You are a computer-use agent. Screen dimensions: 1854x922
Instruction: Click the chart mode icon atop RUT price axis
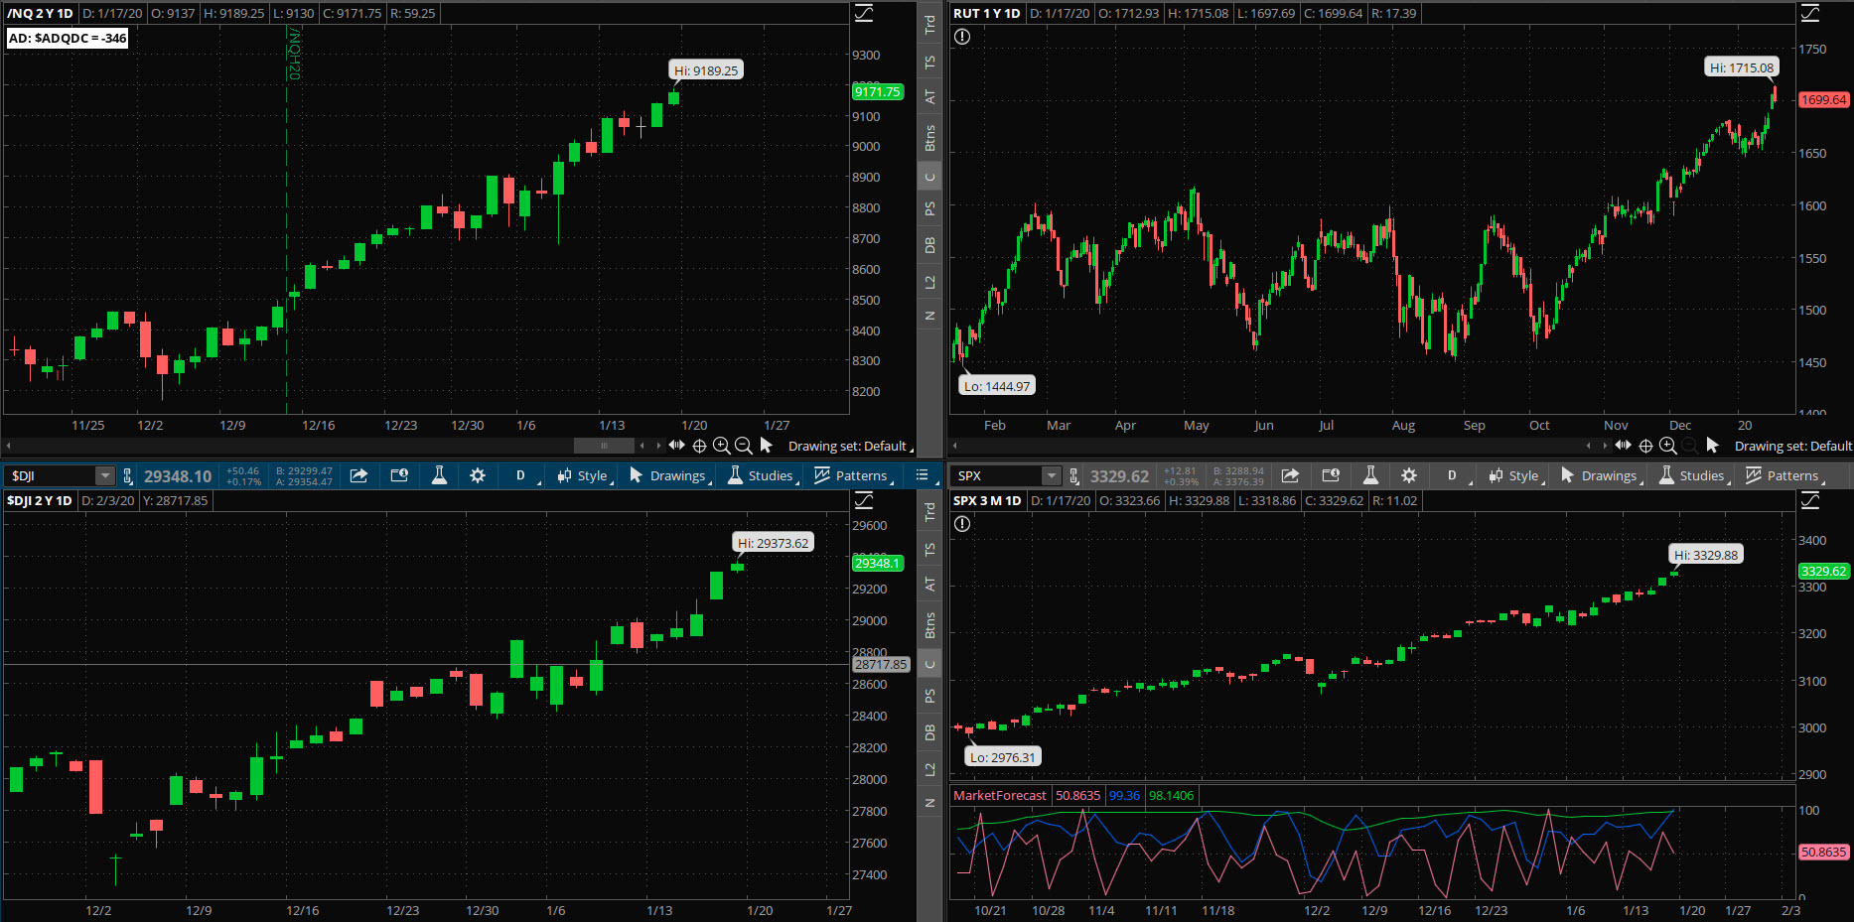[1810, 13]
